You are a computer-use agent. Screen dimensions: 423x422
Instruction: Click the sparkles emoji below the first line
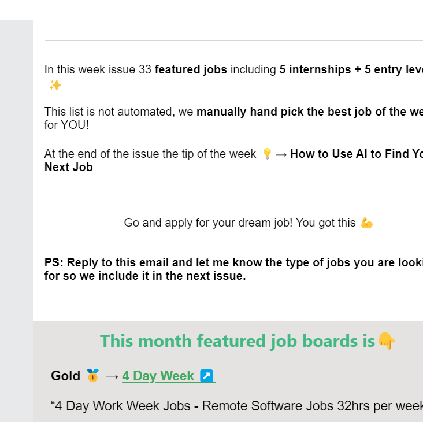[55, 86]
